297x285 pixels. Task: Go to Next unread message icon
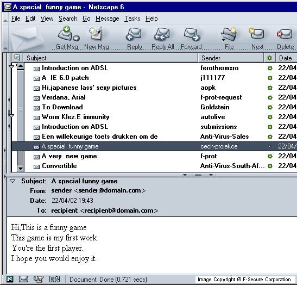point(256,33)
